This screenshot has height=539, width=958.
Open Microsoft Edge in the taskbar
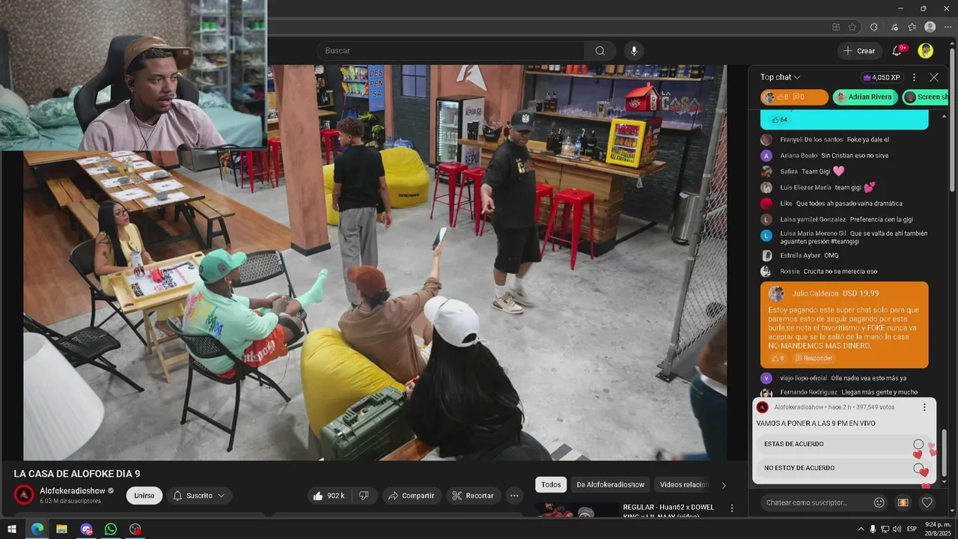point(37,529)
